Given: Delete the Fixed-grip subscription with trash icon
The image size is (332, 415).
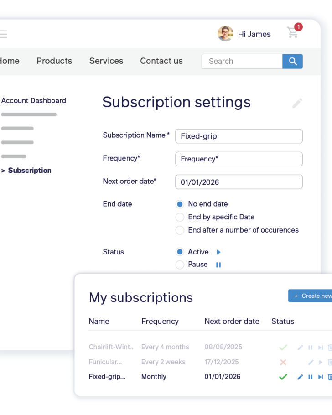Looking at the screenshot, I should click(330, 377).
